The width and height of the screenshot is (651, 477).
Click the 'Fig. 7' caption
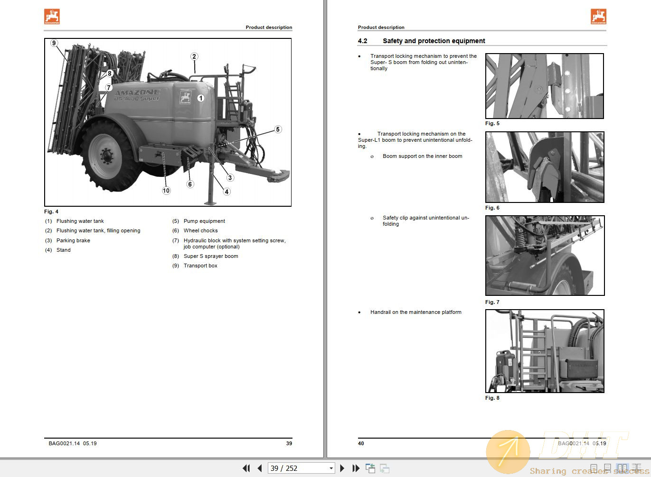pyautogui.click(x=492, y=302)
